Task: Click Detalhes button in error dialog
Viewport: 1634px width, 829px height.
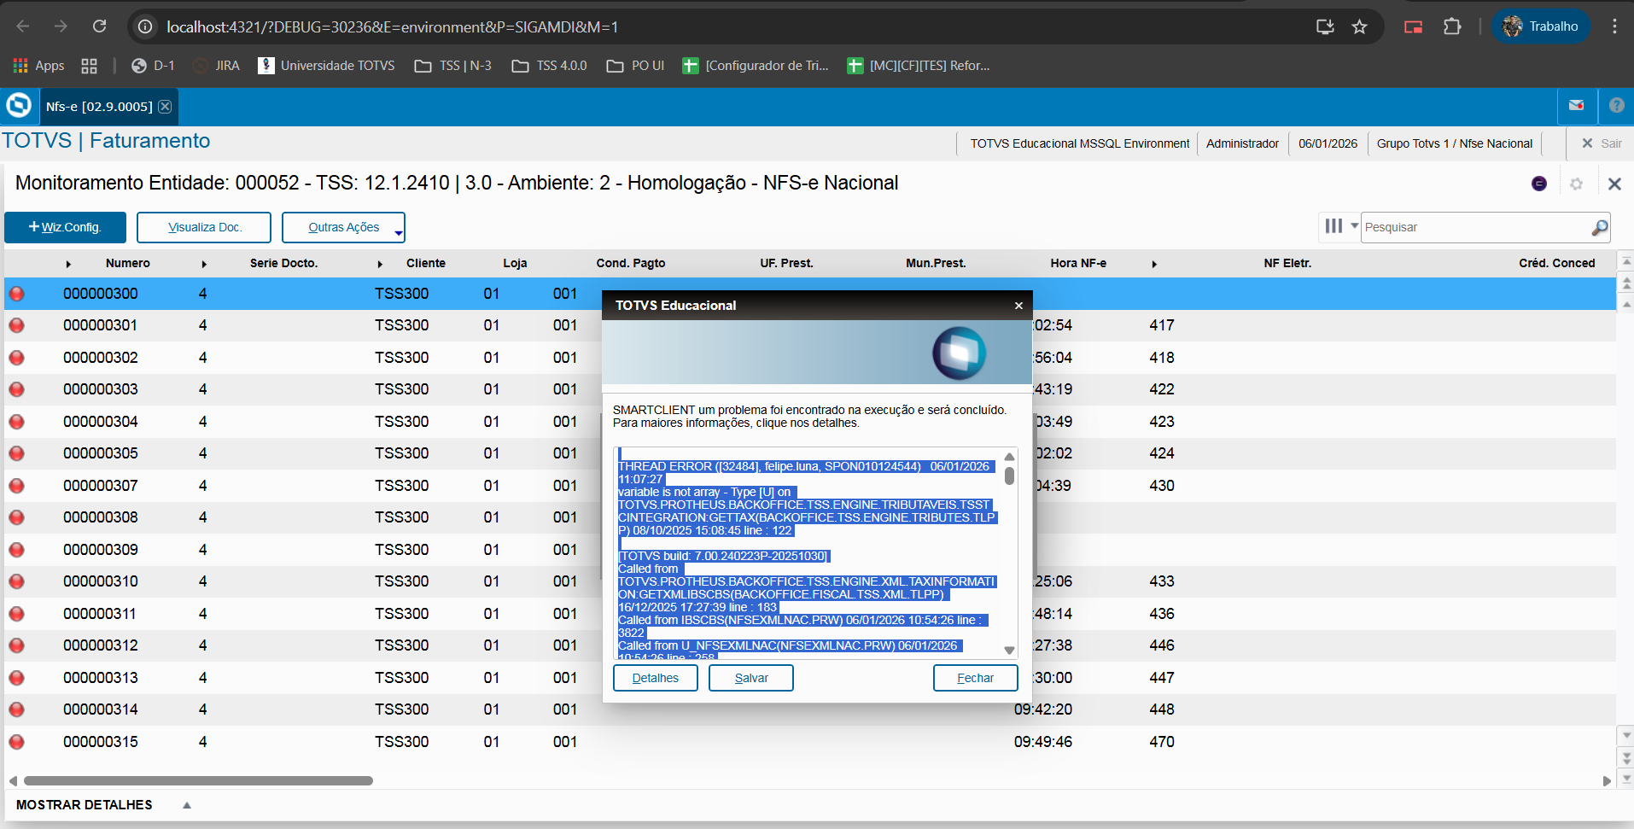Action: [x=656, y=678]
